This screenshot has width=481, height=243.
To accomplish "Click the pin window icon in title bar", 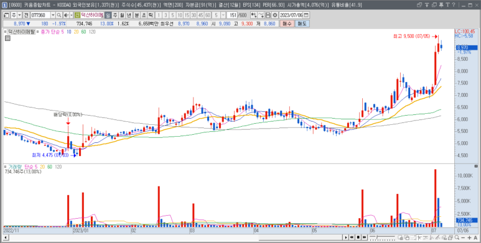I will [441, 5].
